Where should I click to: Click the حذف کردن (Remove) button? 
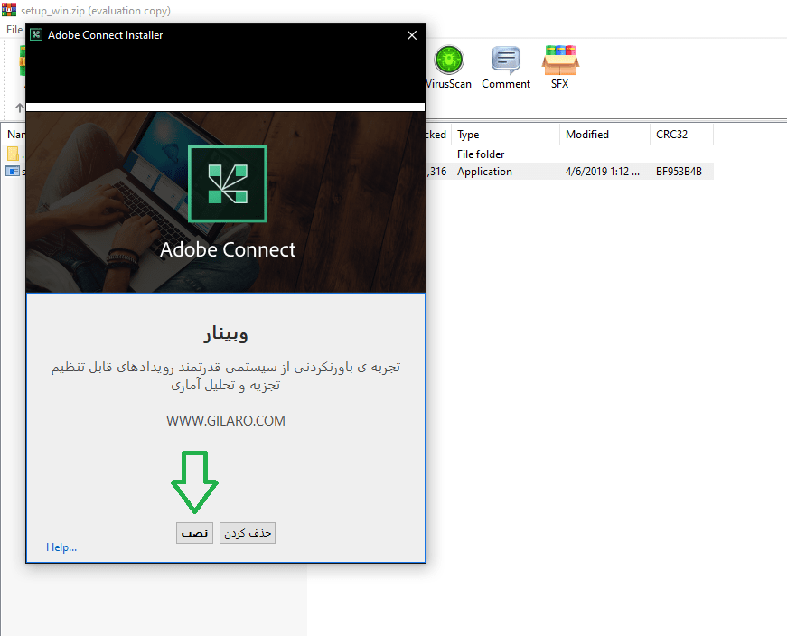(248, 533)
